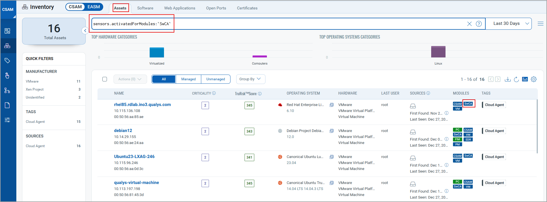
Task: Show All assets filter
Action: 164,79
